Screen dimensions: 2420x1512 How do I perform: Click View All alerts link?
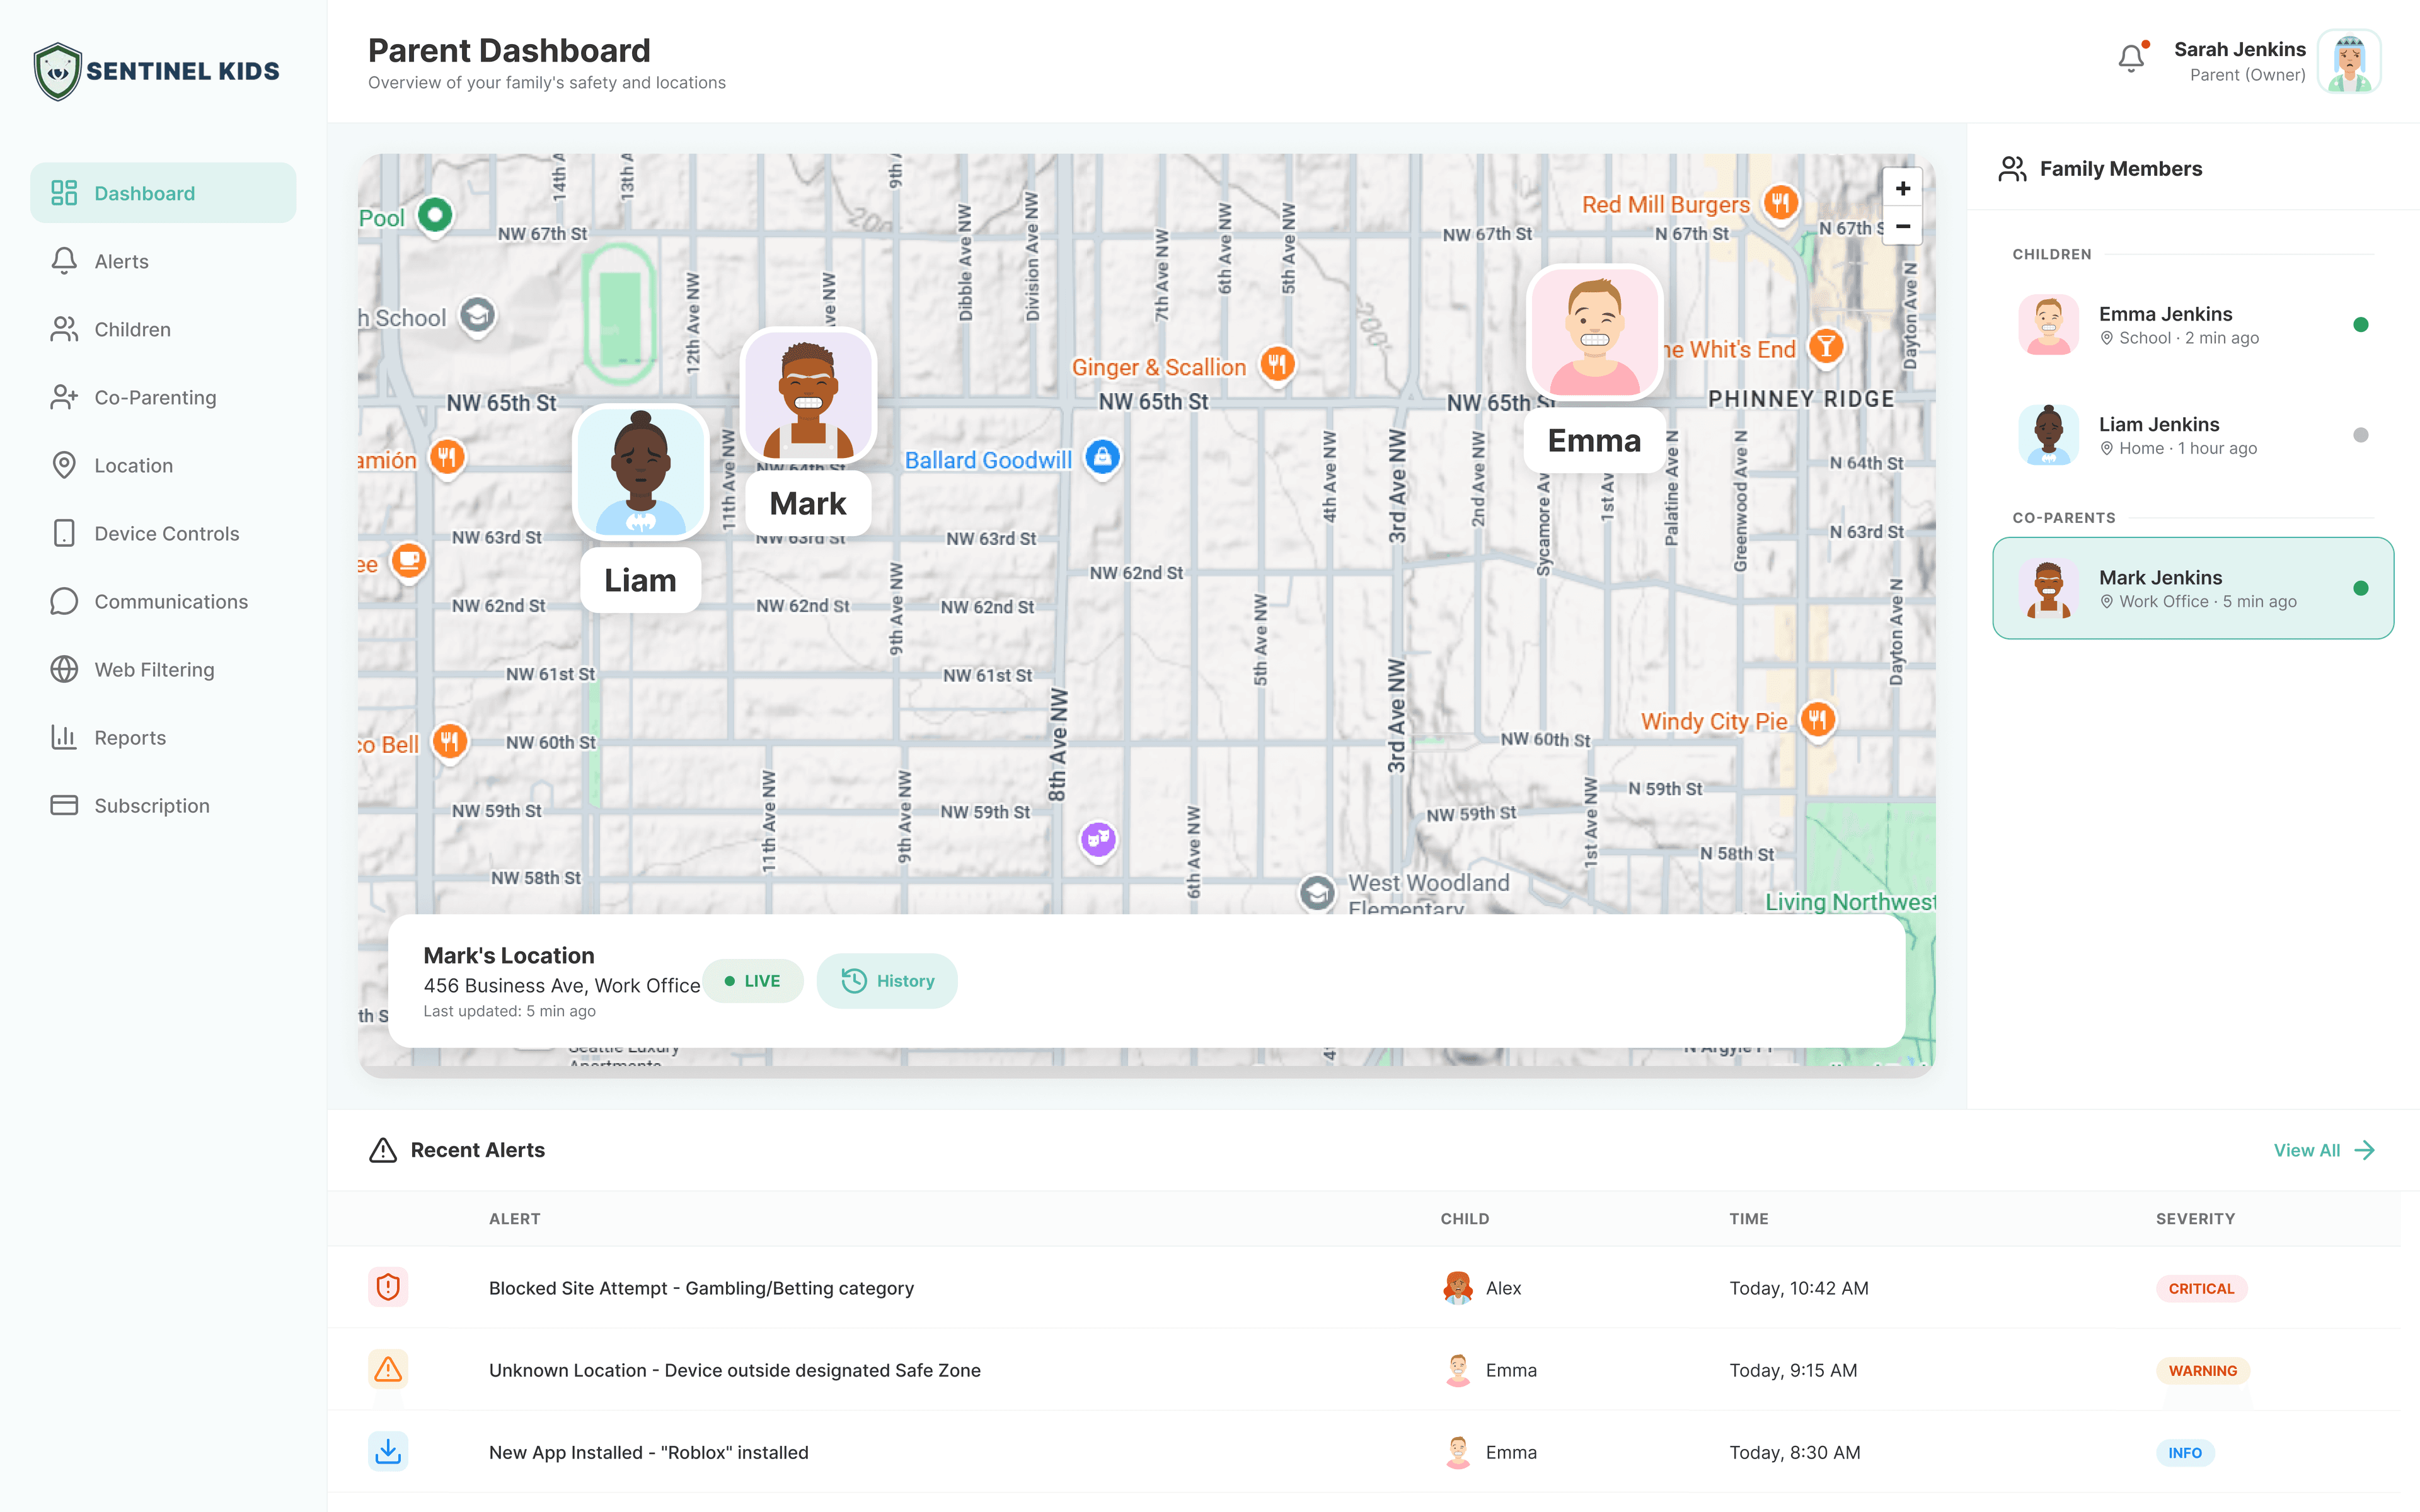pos(2324,1150)
